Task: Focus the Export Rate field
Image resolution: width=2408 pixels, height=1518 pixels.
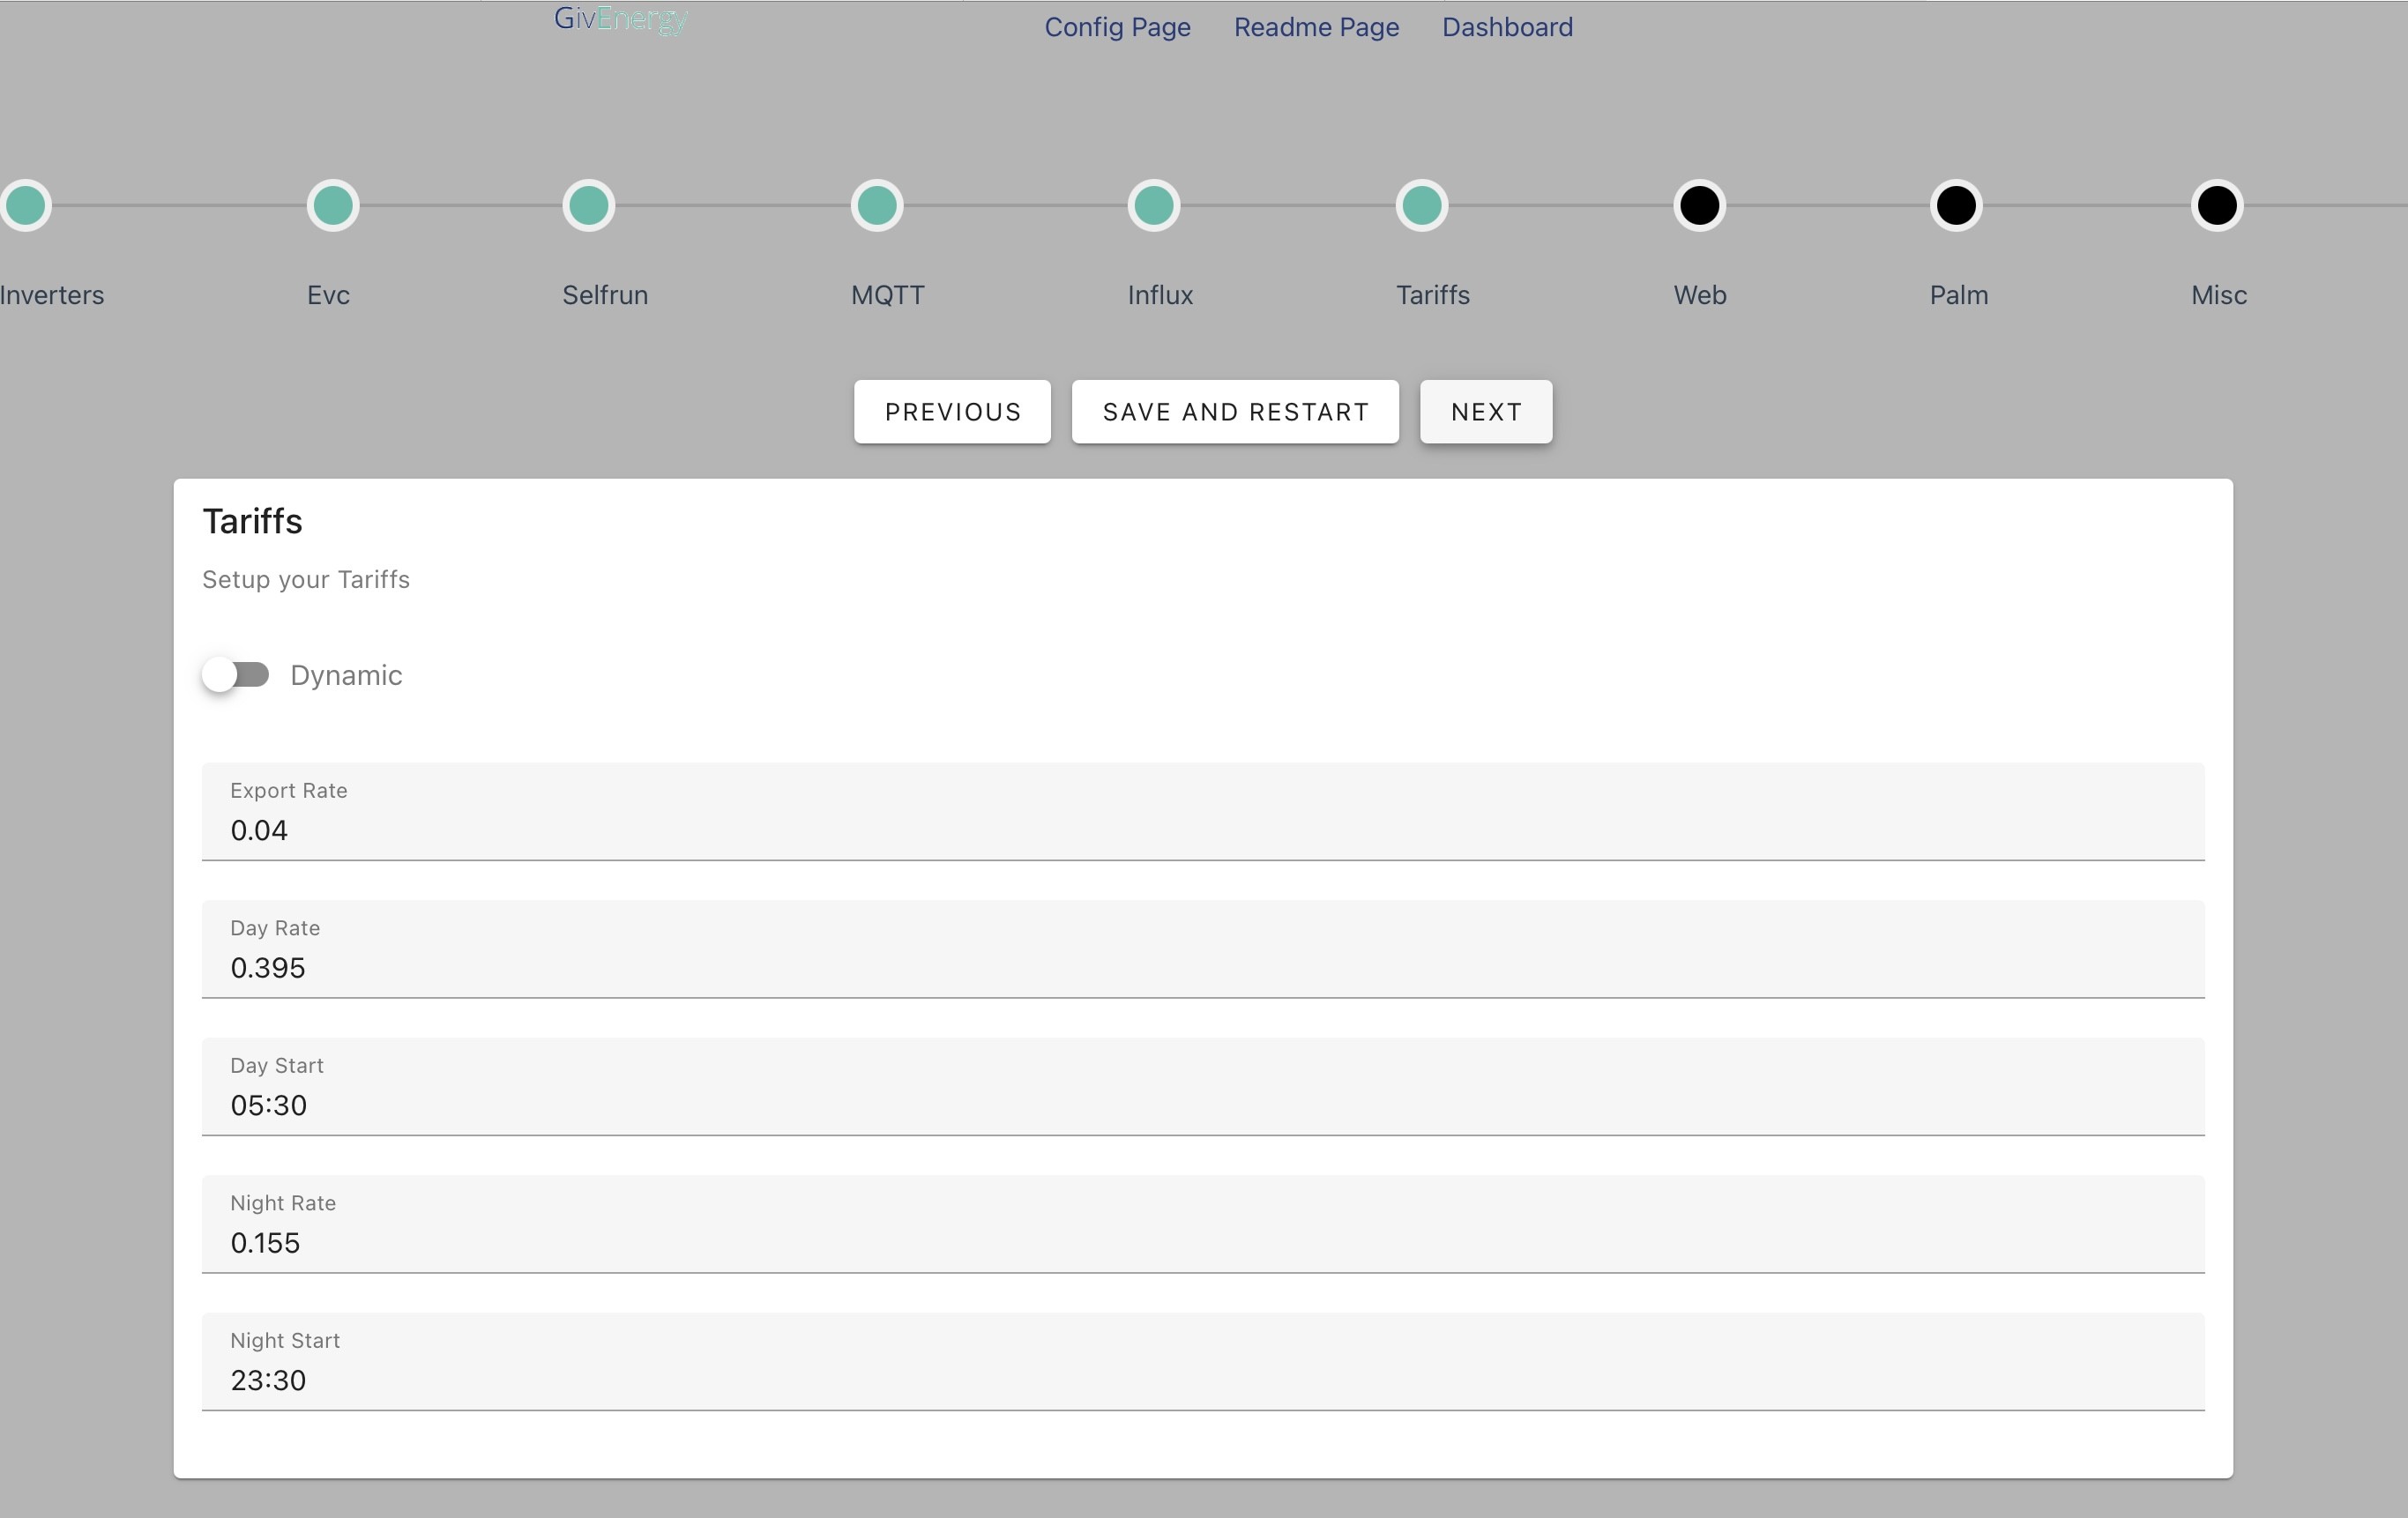Action: [x=1203, y=811]
